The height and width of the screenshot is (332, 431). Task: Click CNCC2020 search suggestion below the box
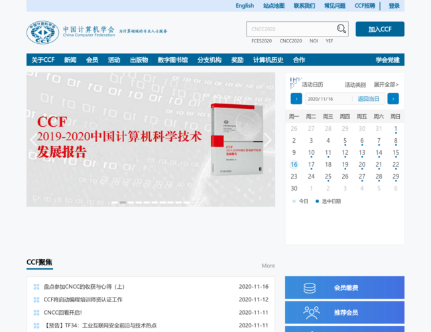point(290,41)
